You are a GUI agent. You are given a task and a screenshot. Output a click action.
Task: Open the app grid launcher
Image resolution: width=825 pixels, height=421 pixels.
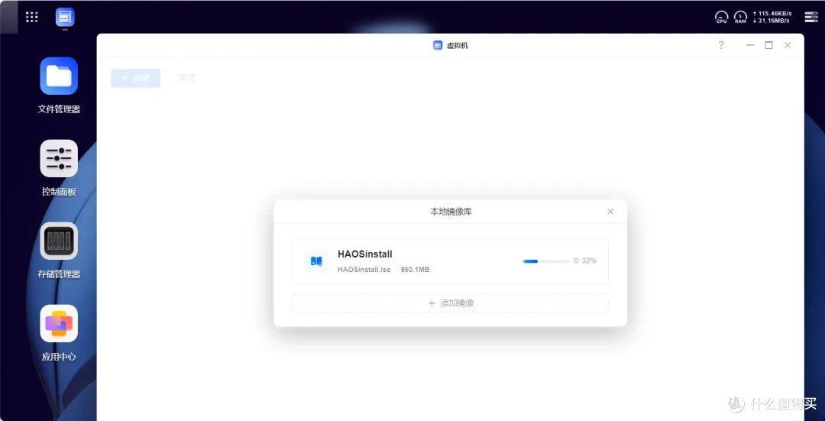coord(31,17)
